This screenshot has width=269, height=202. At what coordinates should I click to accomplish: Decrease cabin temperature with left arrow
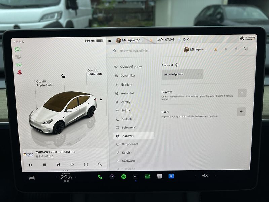pyautogui.click(x=56, y=177)
